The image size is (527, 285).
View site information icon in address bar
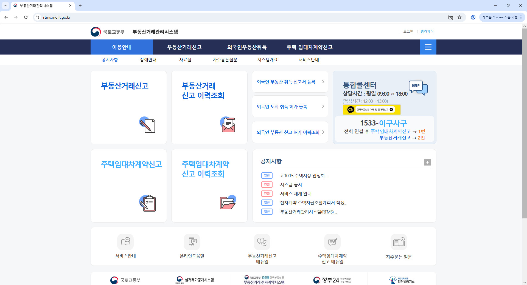(38, 17)
